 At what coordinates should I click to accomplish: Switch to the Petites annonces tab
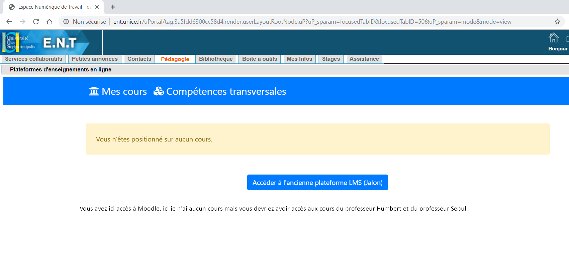point(95,59)
